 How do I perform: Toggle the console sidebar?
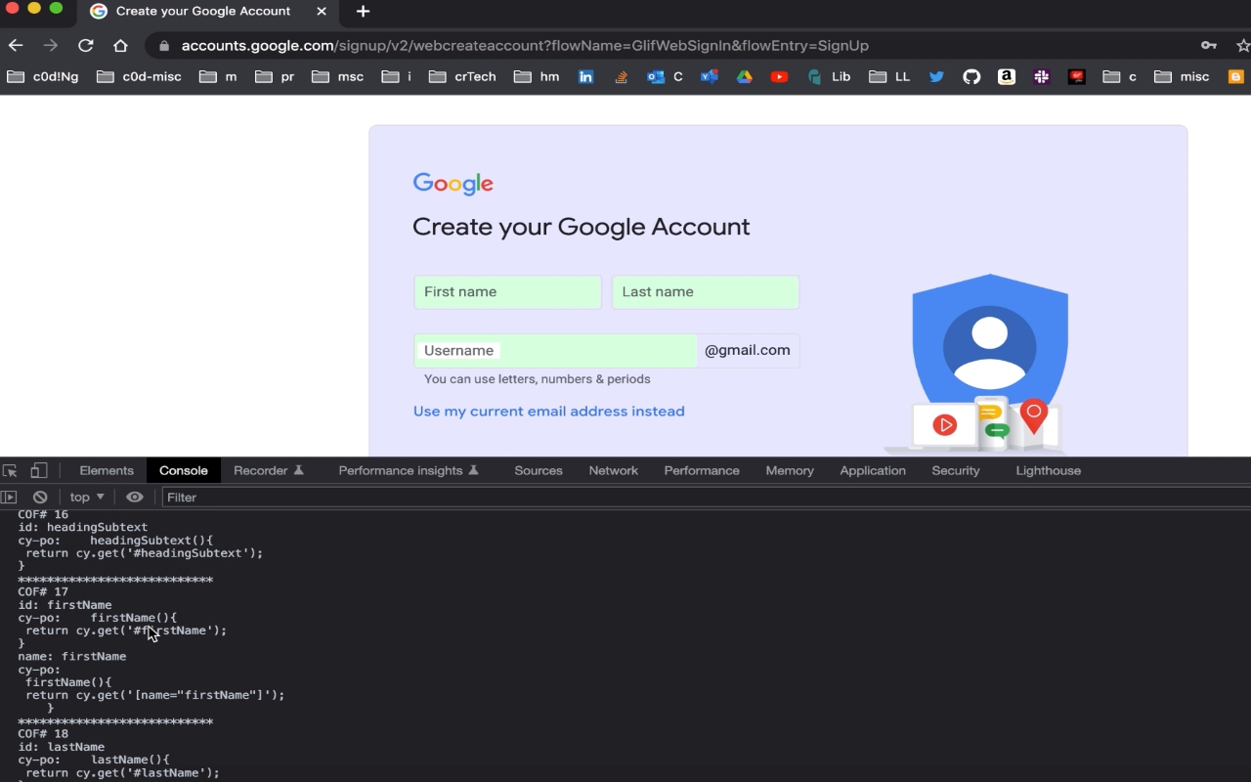click(x=10, y=497)
